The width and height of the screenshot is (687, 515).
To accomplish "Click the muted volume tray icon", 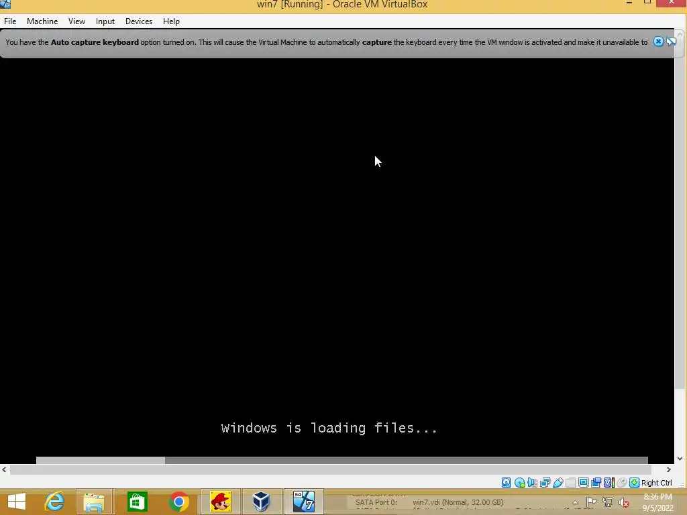I will [x=623, y=502].
